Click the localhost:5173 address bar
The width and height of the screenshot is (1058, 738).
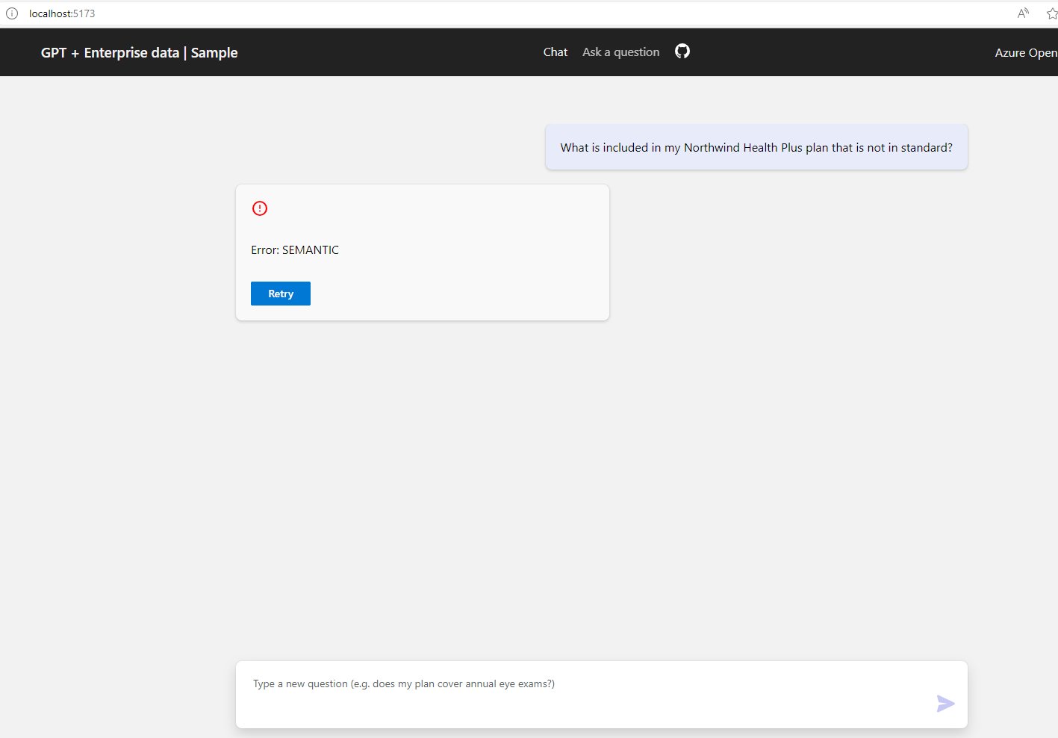coord(60,13)
